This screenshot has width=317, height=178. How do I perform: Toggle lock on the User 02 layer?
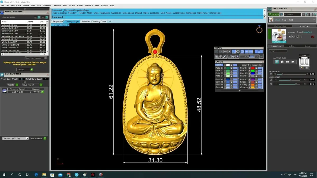[256, 71]
